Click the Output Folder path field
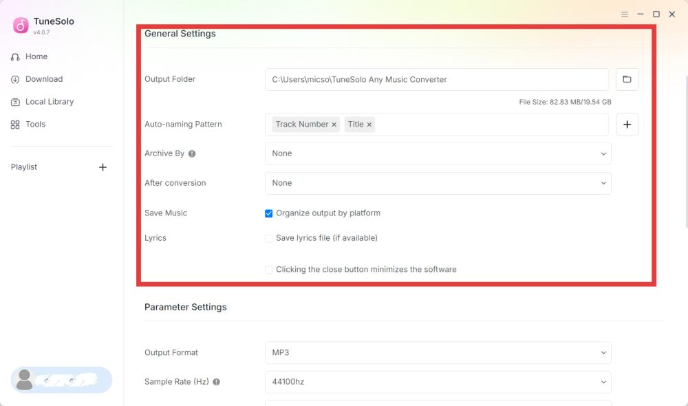Viewport: 688px width, 406px height. click(x=437, y=79)
